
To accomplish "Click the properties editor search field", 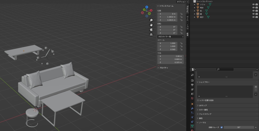I will 225,70.
